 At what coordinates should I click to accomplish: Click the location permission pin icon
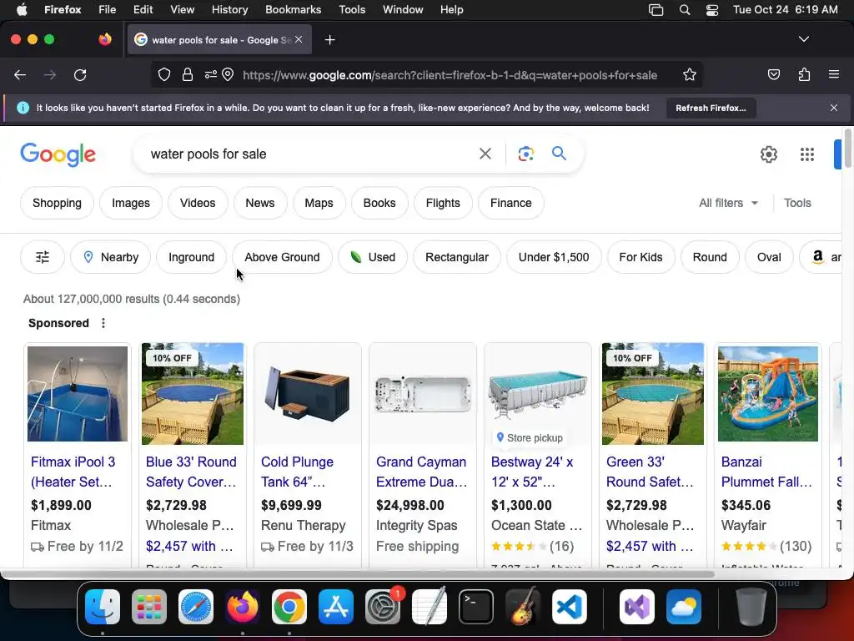[228, 74]
